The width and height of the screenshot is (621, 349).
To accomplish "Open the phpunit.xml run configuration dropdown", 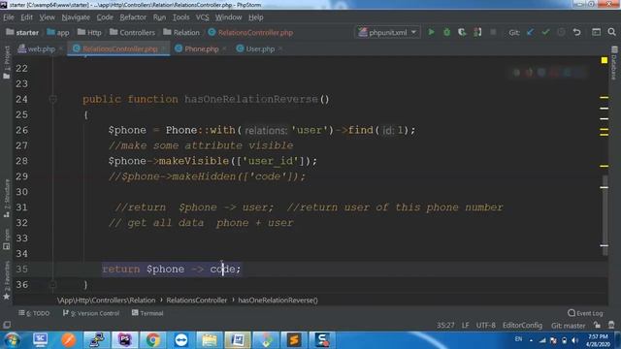I will (387, 32).
